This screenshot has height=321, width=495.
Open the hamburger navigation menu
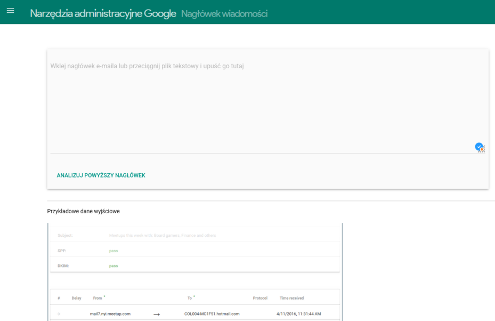click(10, 11)
